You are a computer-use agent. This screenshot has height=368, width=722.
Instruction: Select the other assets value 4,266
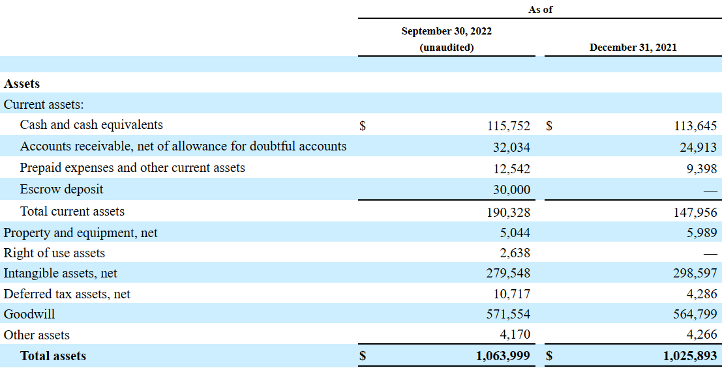[x=701, y=334]
